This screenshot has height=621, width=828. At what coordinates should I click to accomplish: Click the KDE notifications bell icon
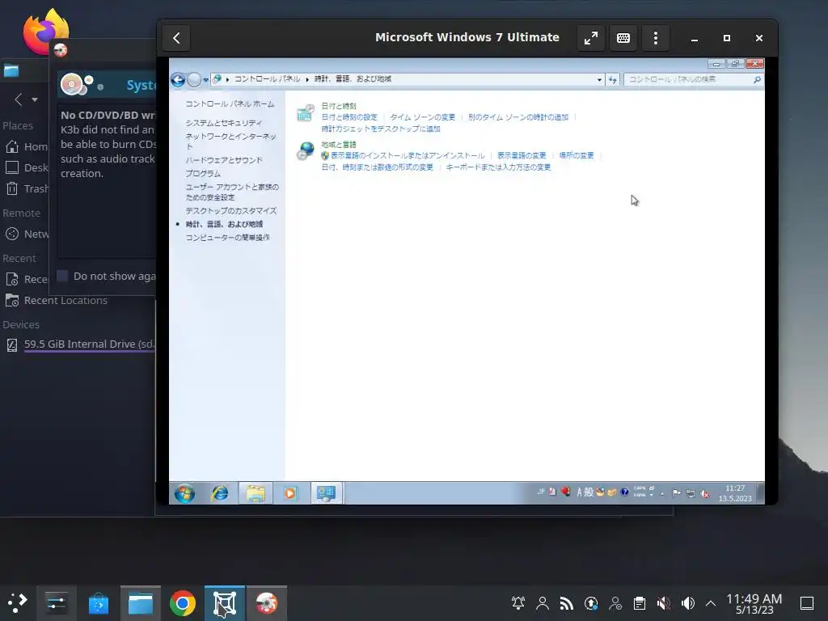(x=518, y=603)
